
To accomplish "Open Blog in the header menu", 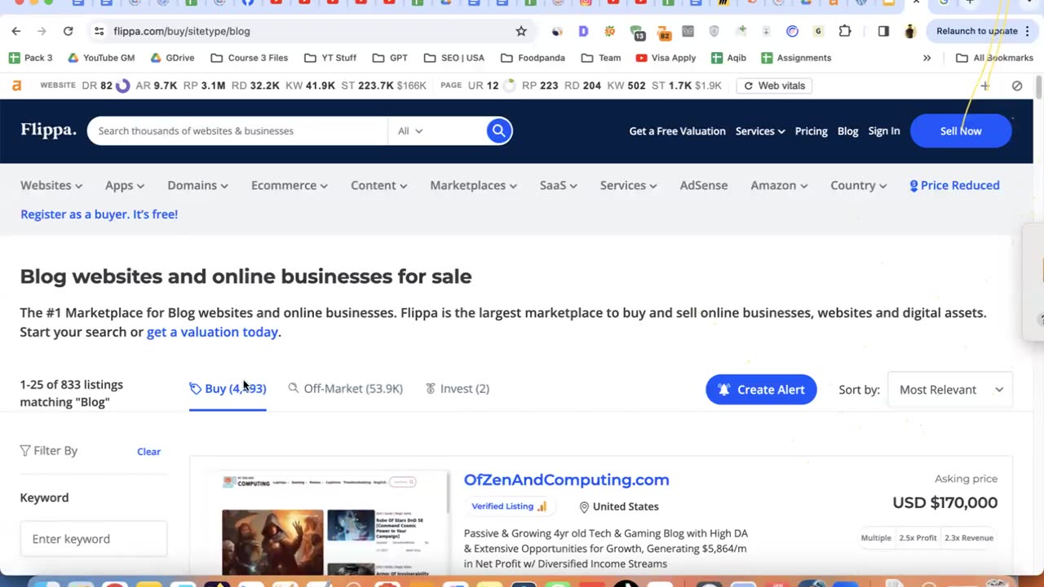I will 847,130.
